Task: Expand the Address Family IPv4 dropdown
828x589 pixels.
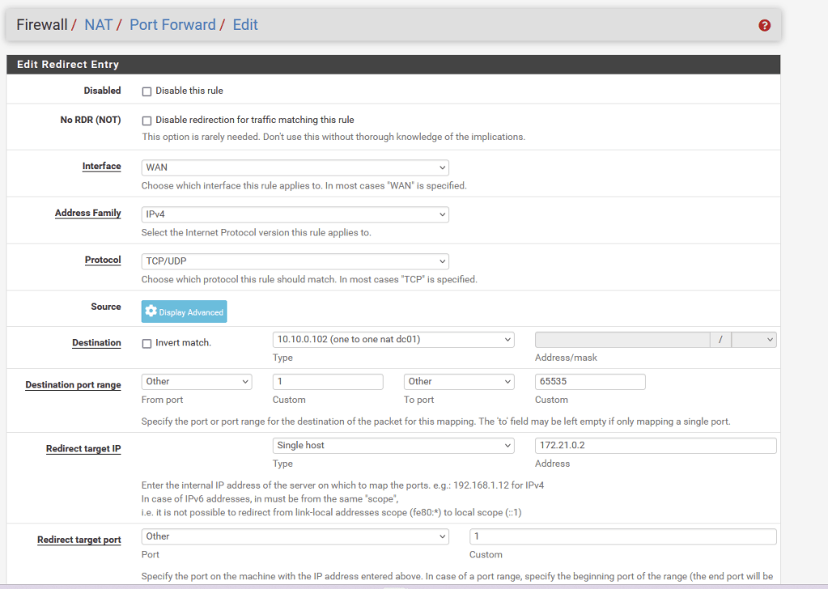Action: click(295, 214)
